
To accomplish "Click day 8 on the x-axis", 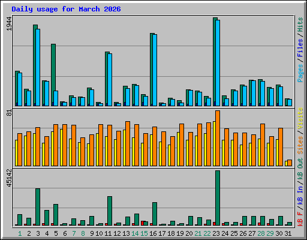I will [x=83, y=233].
